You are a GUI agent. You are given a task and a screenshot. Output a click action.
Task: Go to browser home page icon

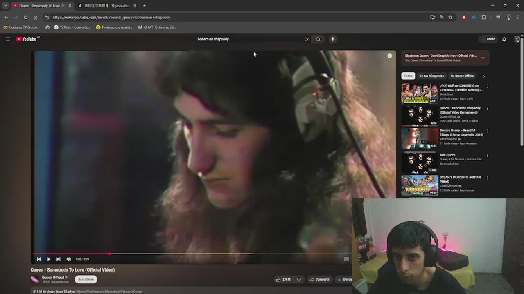click(x=35, y=17)
